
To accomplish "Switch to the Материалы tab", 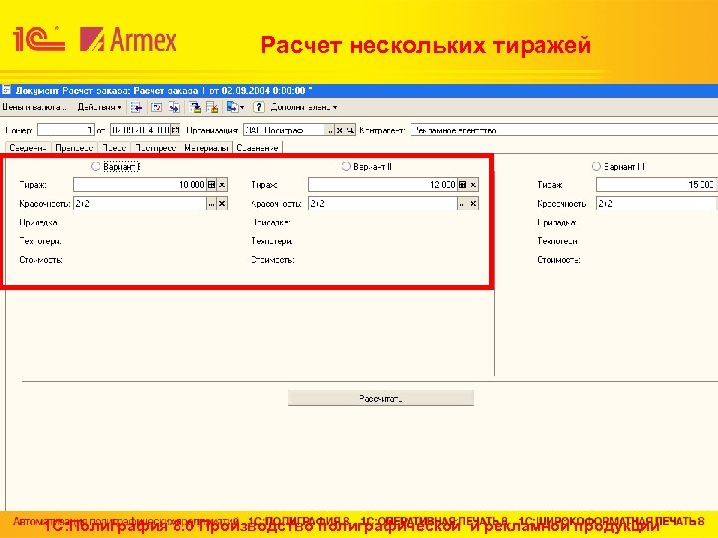I will coord(206,148).
